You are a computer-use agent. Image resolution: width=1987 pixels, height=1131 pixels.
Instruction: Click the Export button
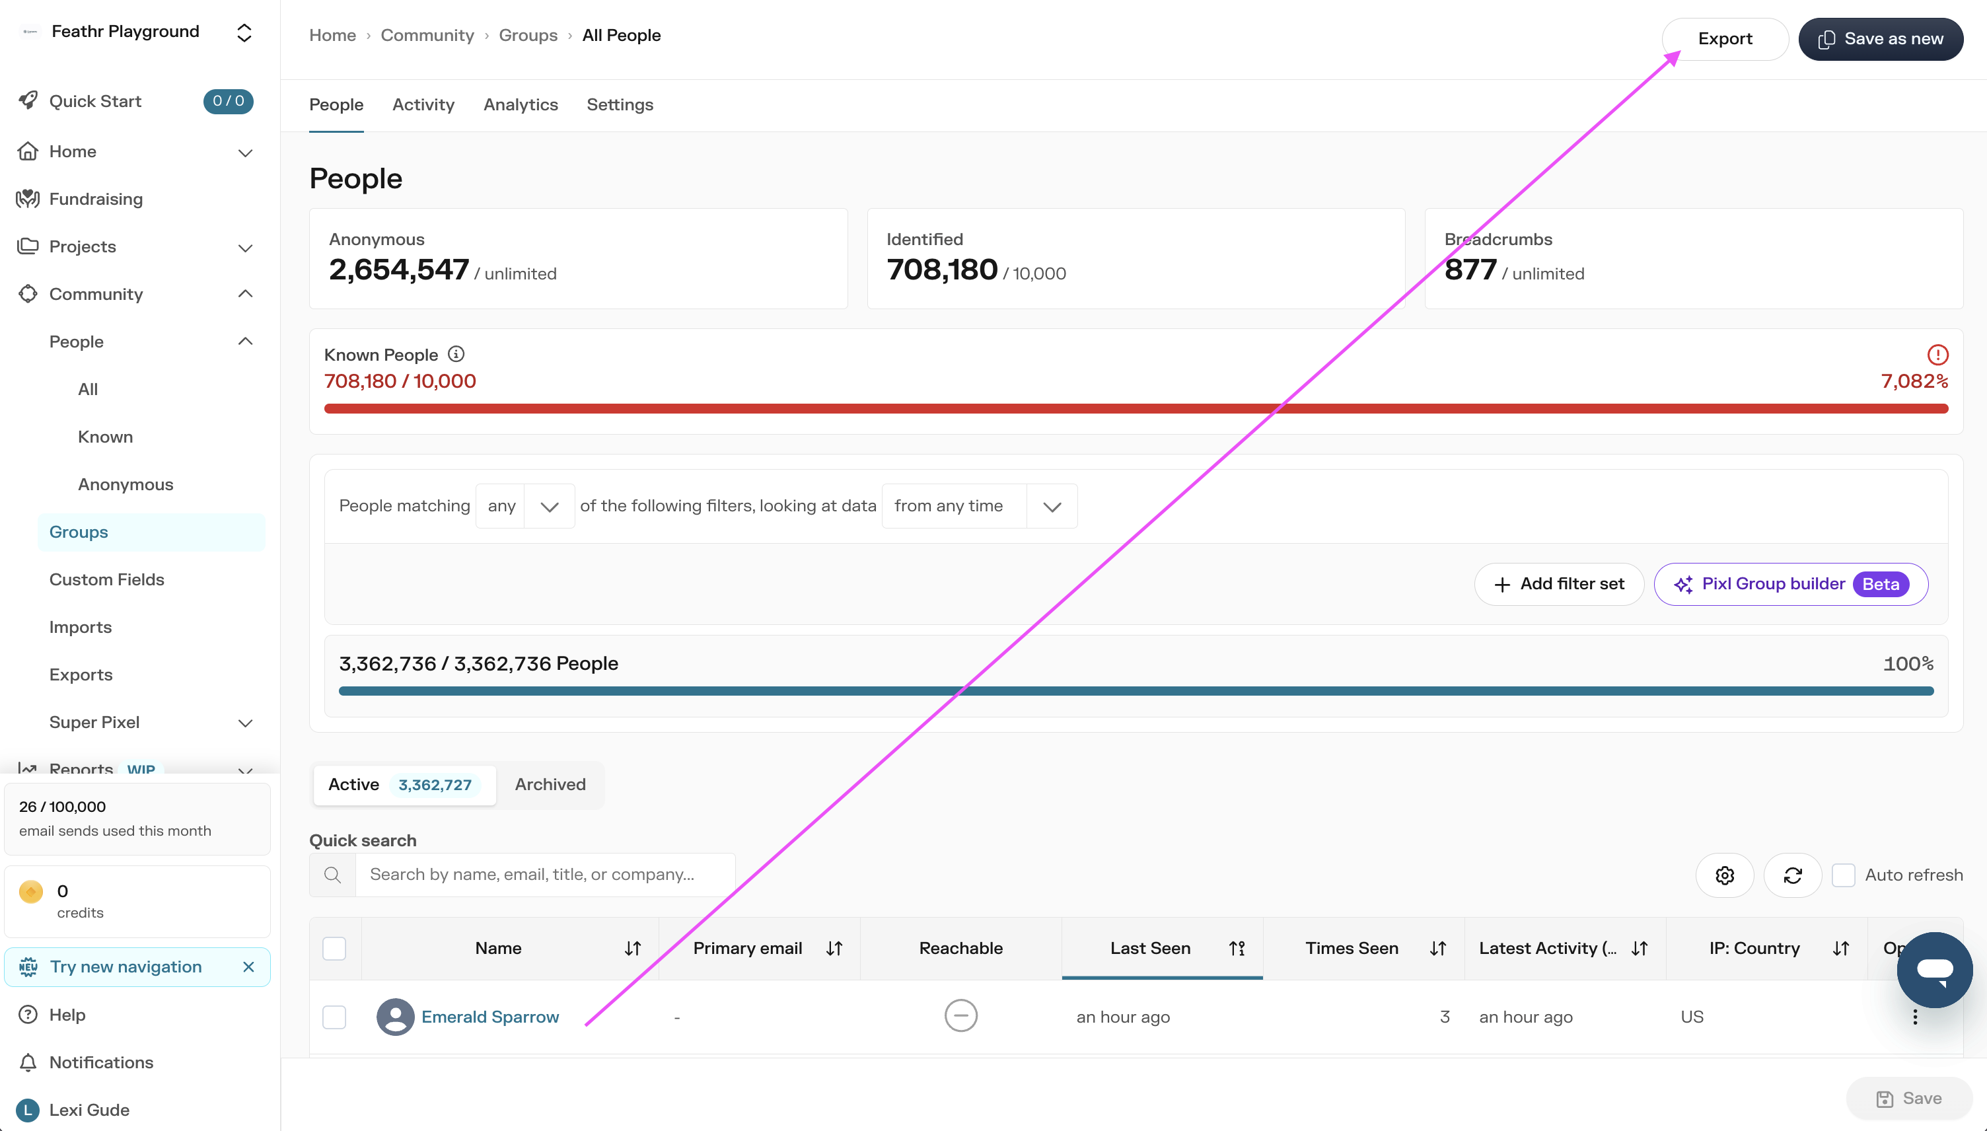(1725, 39)
